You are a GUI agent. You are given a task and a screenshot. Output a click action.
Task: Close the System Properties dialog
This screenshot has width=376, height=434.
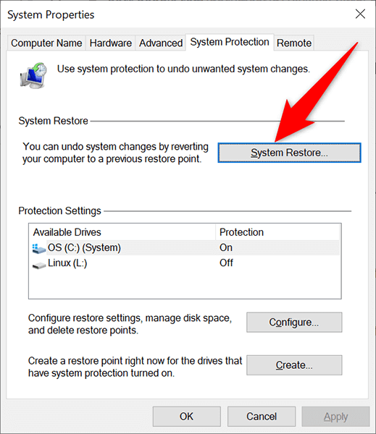tap(360, 14)
